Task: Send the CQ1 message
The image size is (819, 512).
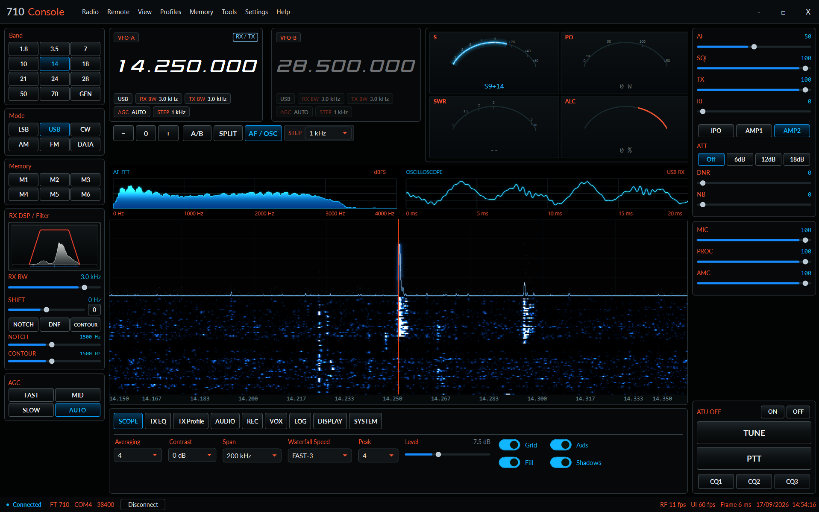Action: click(x=716, y=481)
